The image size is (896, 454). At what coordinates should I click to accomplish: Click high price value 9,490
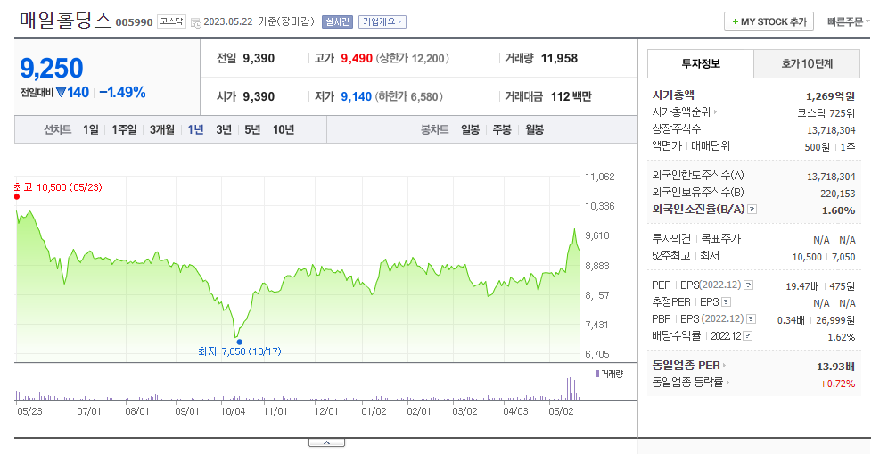point(357,58)
